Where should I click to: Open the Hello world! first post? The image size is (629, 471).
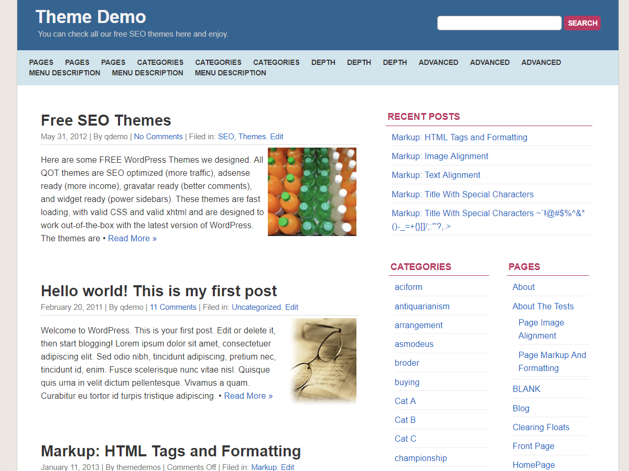(159, 291)
